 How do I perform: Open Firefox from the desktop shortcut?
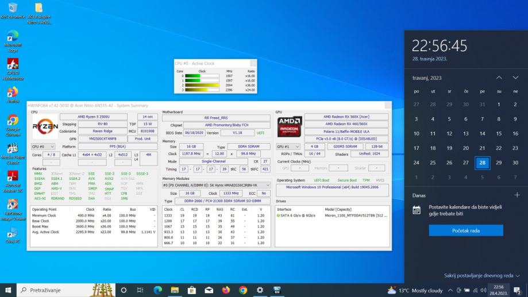(x=13, y=92)
